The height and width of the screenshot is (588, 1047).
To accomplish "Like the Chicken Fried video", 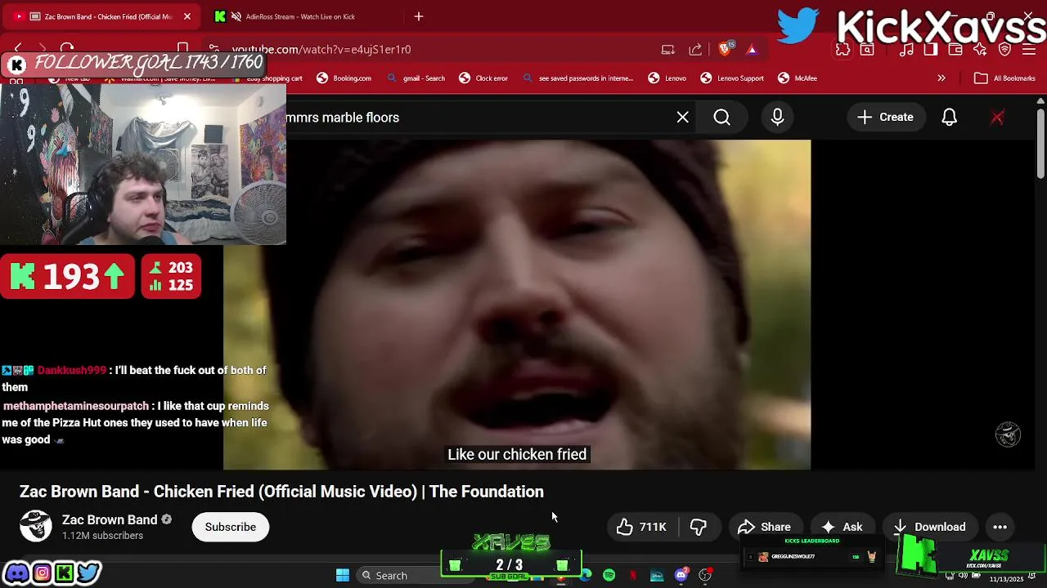I will coord(643,527).
